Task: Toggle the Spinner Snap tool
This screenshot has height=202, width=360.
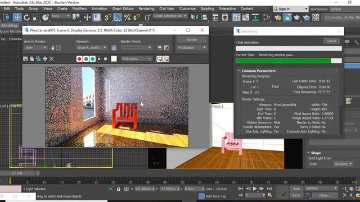Action: 137,17
